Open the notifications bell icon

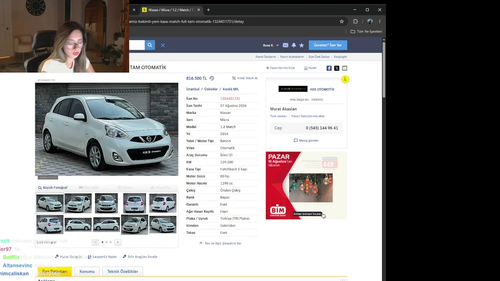(294, 45)
